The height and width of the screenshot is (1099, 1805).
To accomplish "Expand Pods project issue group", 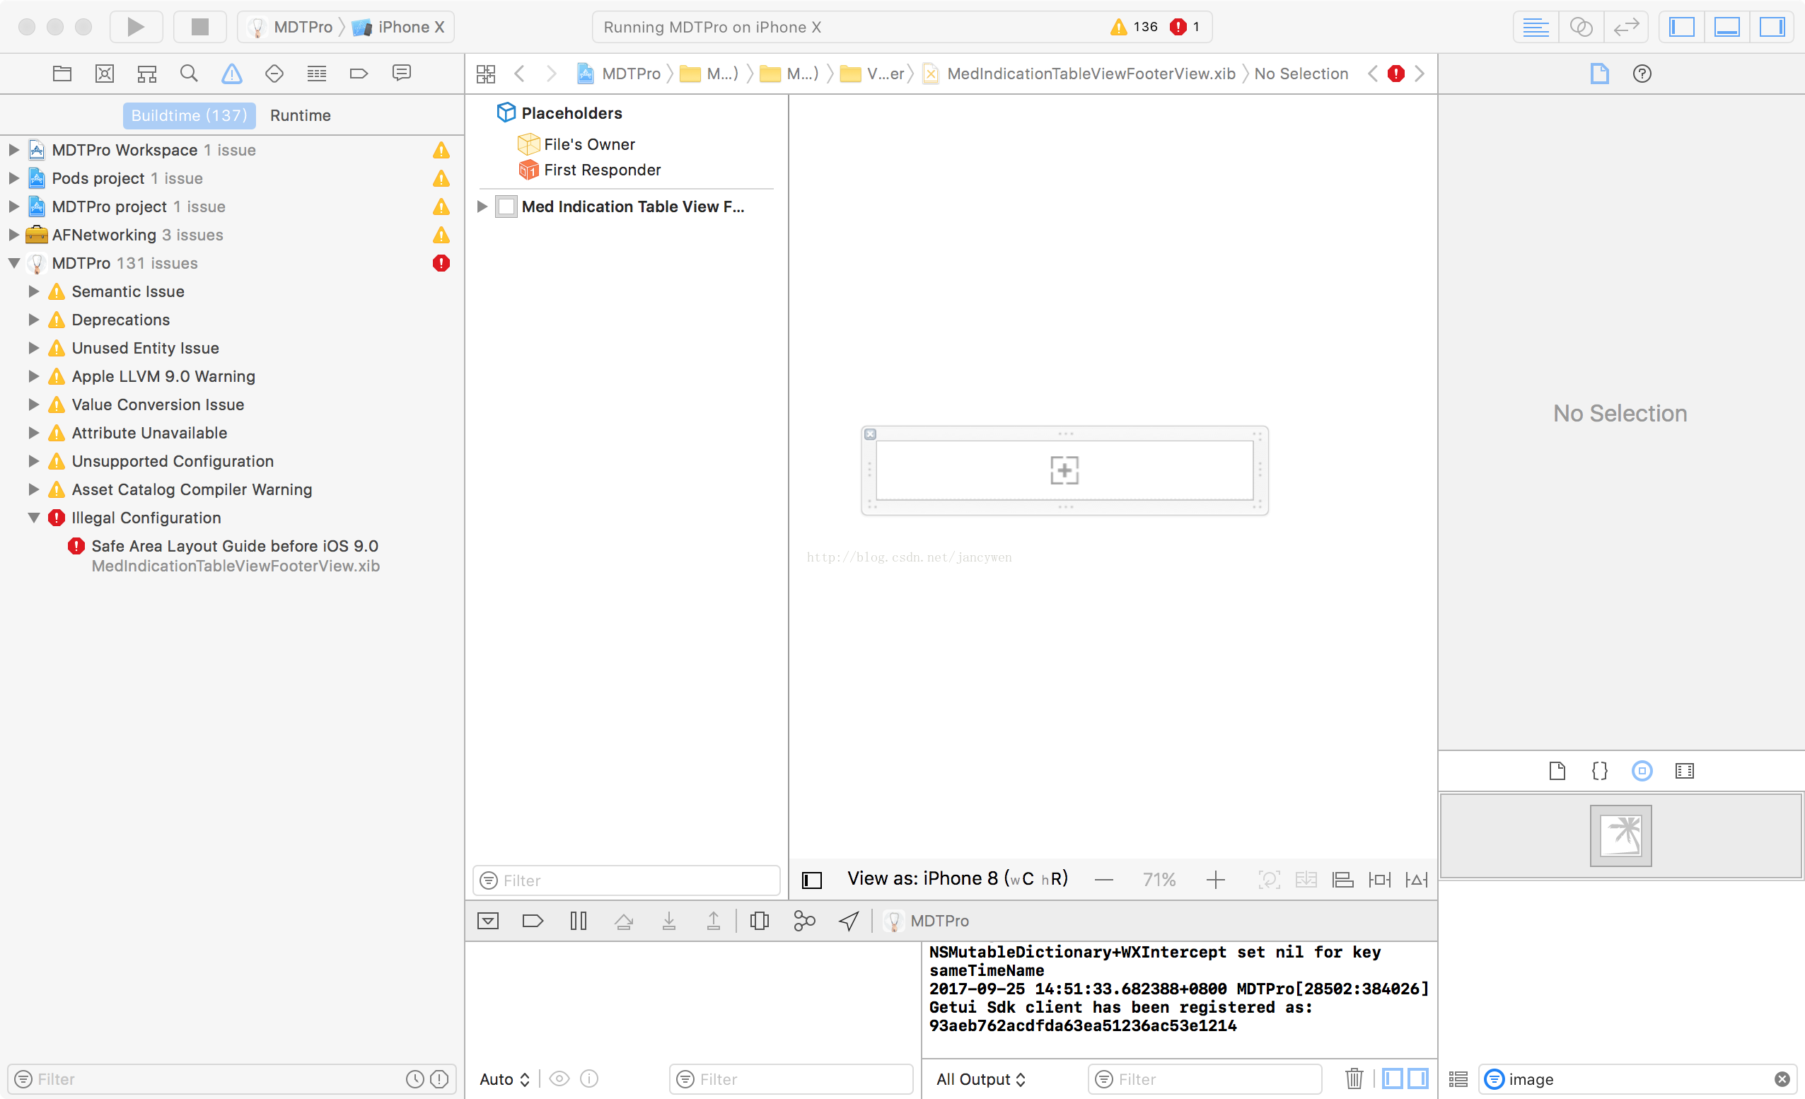I will tap(13, 178).
